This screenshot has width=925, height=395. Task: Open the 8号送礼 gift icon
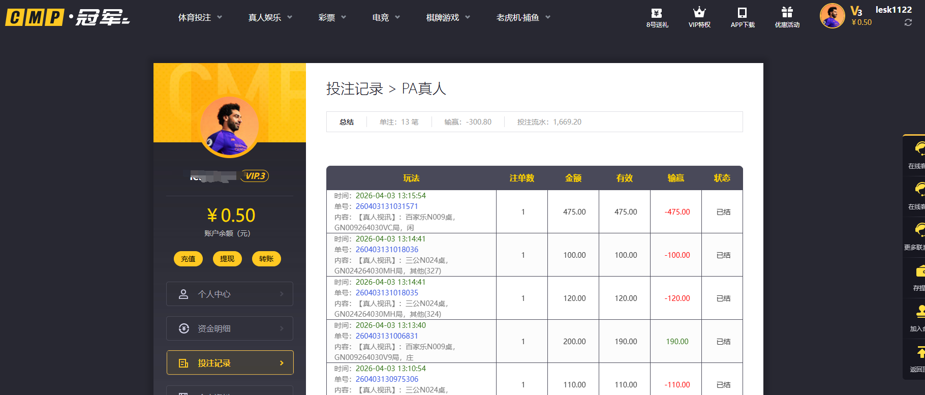(657, 13)
